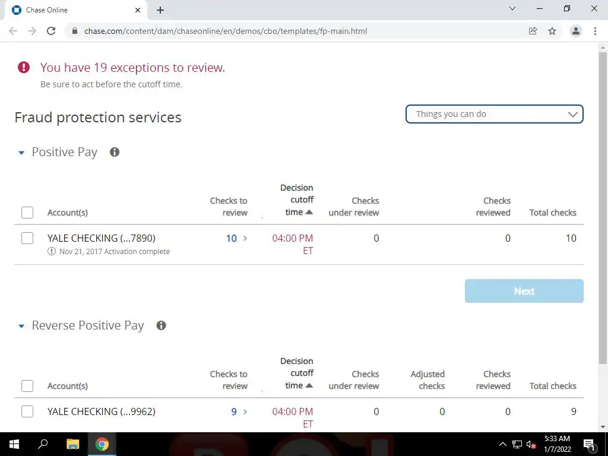Sort Positive Pay by Decision cutoff time
Viewport: 608px width, 456px height.
[297, 199]
